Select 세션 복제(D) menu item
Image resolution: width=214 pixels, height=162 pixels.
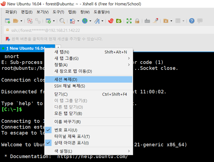point(89,80)
